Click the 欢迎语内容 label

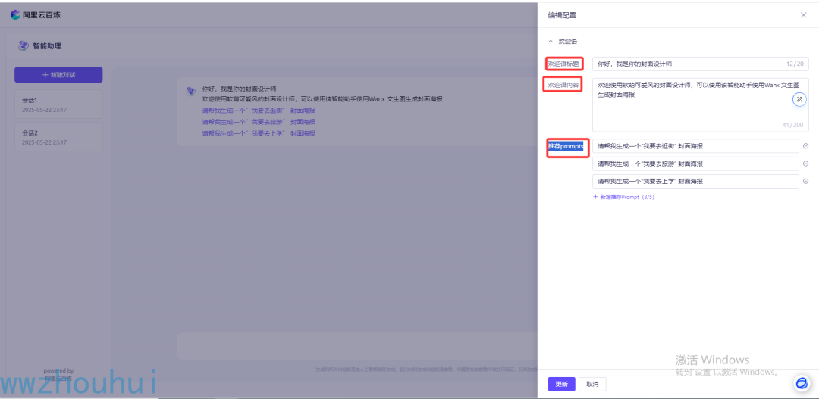563,85
